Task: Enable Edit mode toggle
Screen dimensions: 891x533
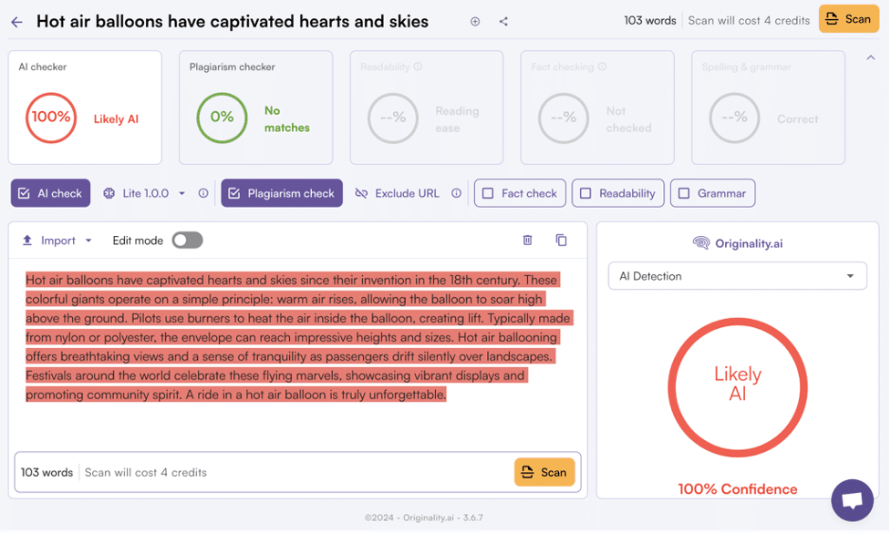Action: (188, 240)
